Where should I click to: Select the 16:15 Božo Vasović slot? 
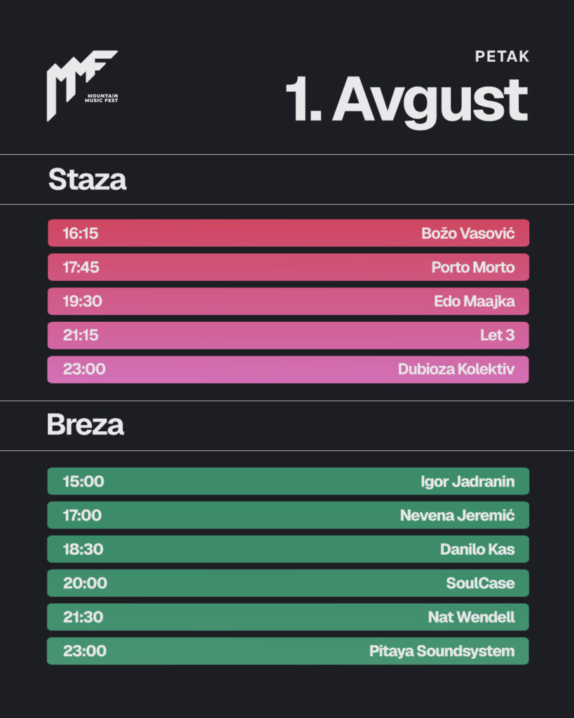[x=287, y=233]
